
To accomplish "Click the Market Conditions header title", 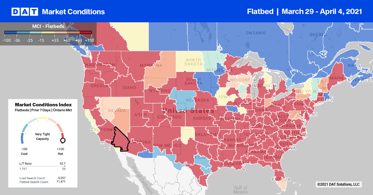I will [73, 12].
